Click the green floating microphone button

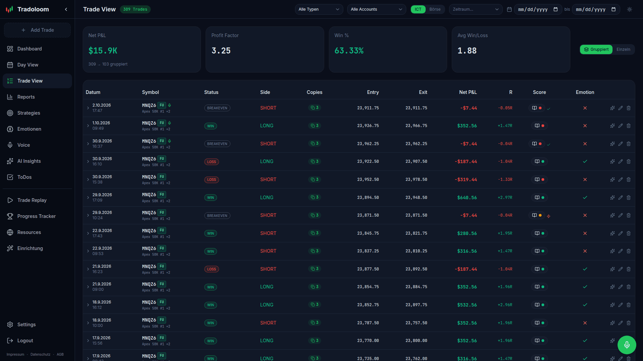[627, 345]
